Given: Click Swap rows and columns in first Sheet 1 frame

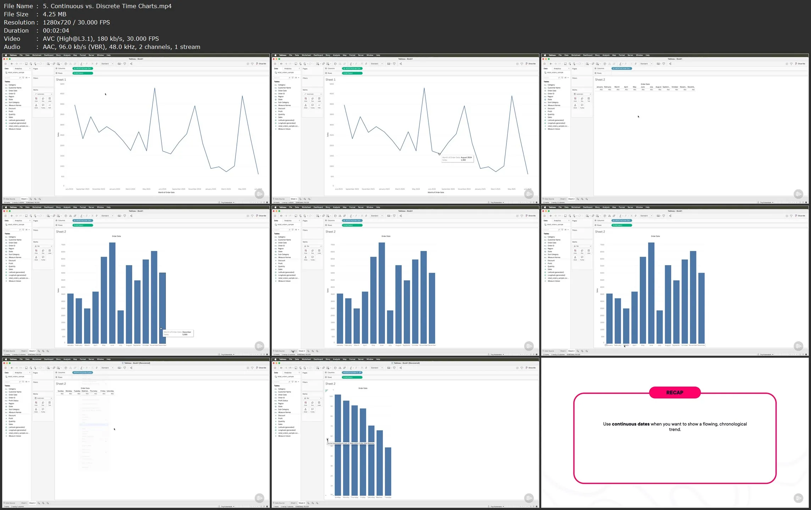Looking at the screenshot, I should (66, 64).
